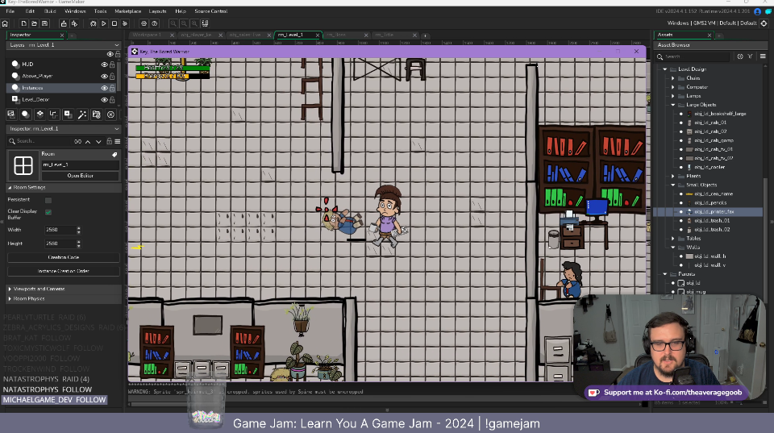Create new asset layer icon

coord(68,114)
